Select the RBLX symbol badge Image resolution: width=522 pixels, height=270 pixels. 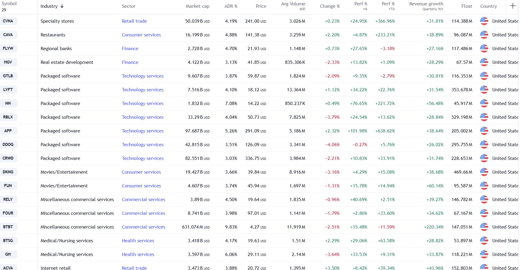(8, 117)
